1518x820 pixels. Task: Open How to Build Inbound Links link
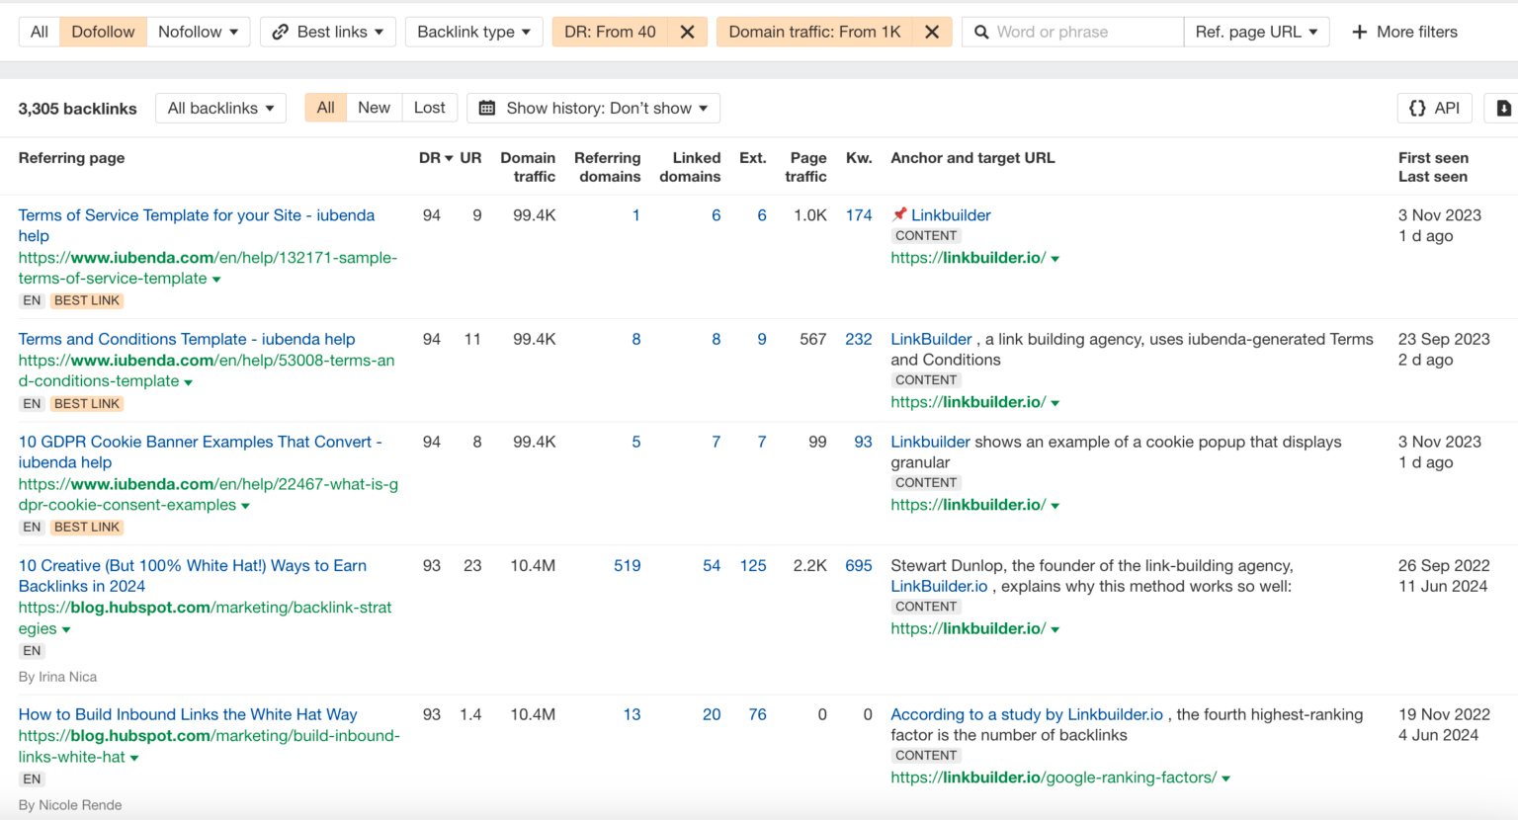[x=188, y=714]
